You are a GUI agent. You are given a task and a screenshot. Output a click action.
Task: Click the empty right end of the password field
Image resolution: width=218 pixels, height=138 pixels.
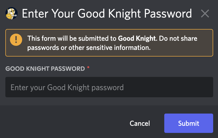[x=181, y=87]
